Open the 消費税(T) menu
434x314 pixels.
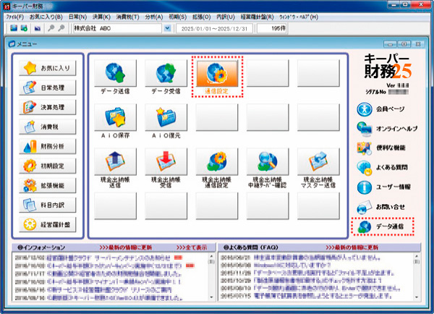tap(127, 17)
